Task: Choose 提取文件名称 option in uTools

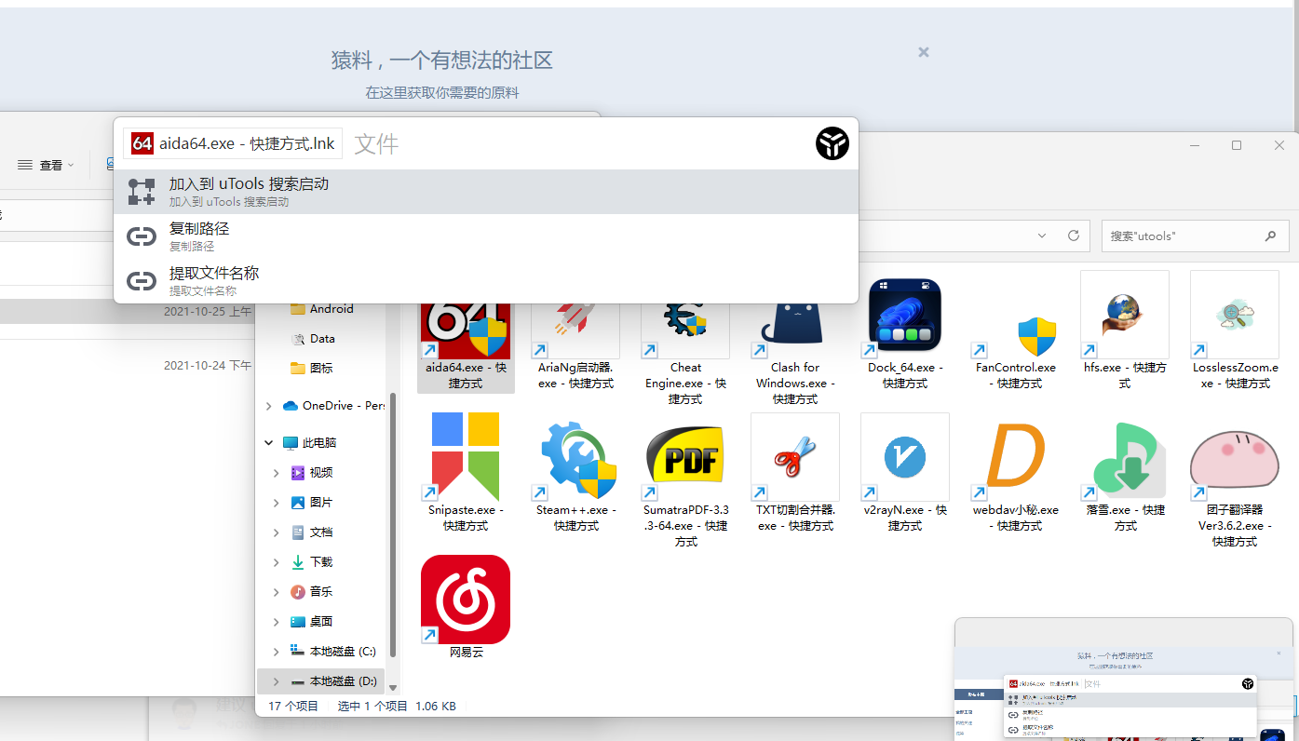Action: point(486,281)
